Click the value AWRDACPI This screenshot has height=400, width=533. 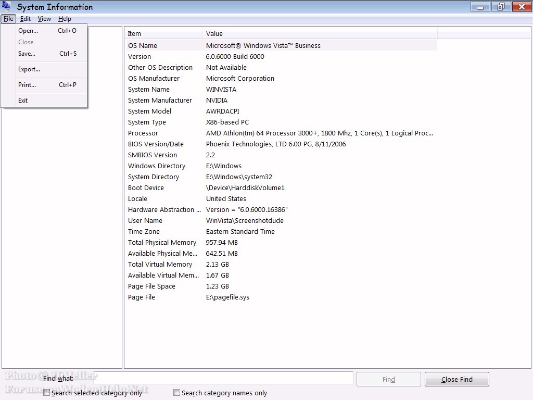(223, 111)
